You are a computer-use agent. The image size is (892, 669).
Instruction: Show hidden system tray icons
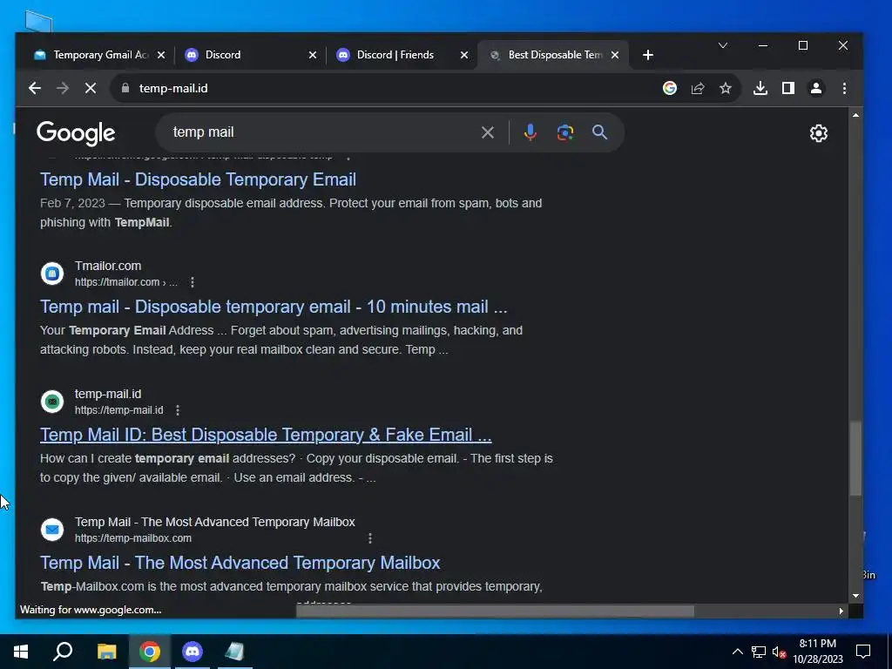[737, 652]
